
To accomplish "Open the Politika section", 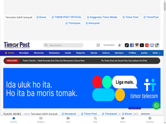I will pyautogui.click(x=132, y=53).
